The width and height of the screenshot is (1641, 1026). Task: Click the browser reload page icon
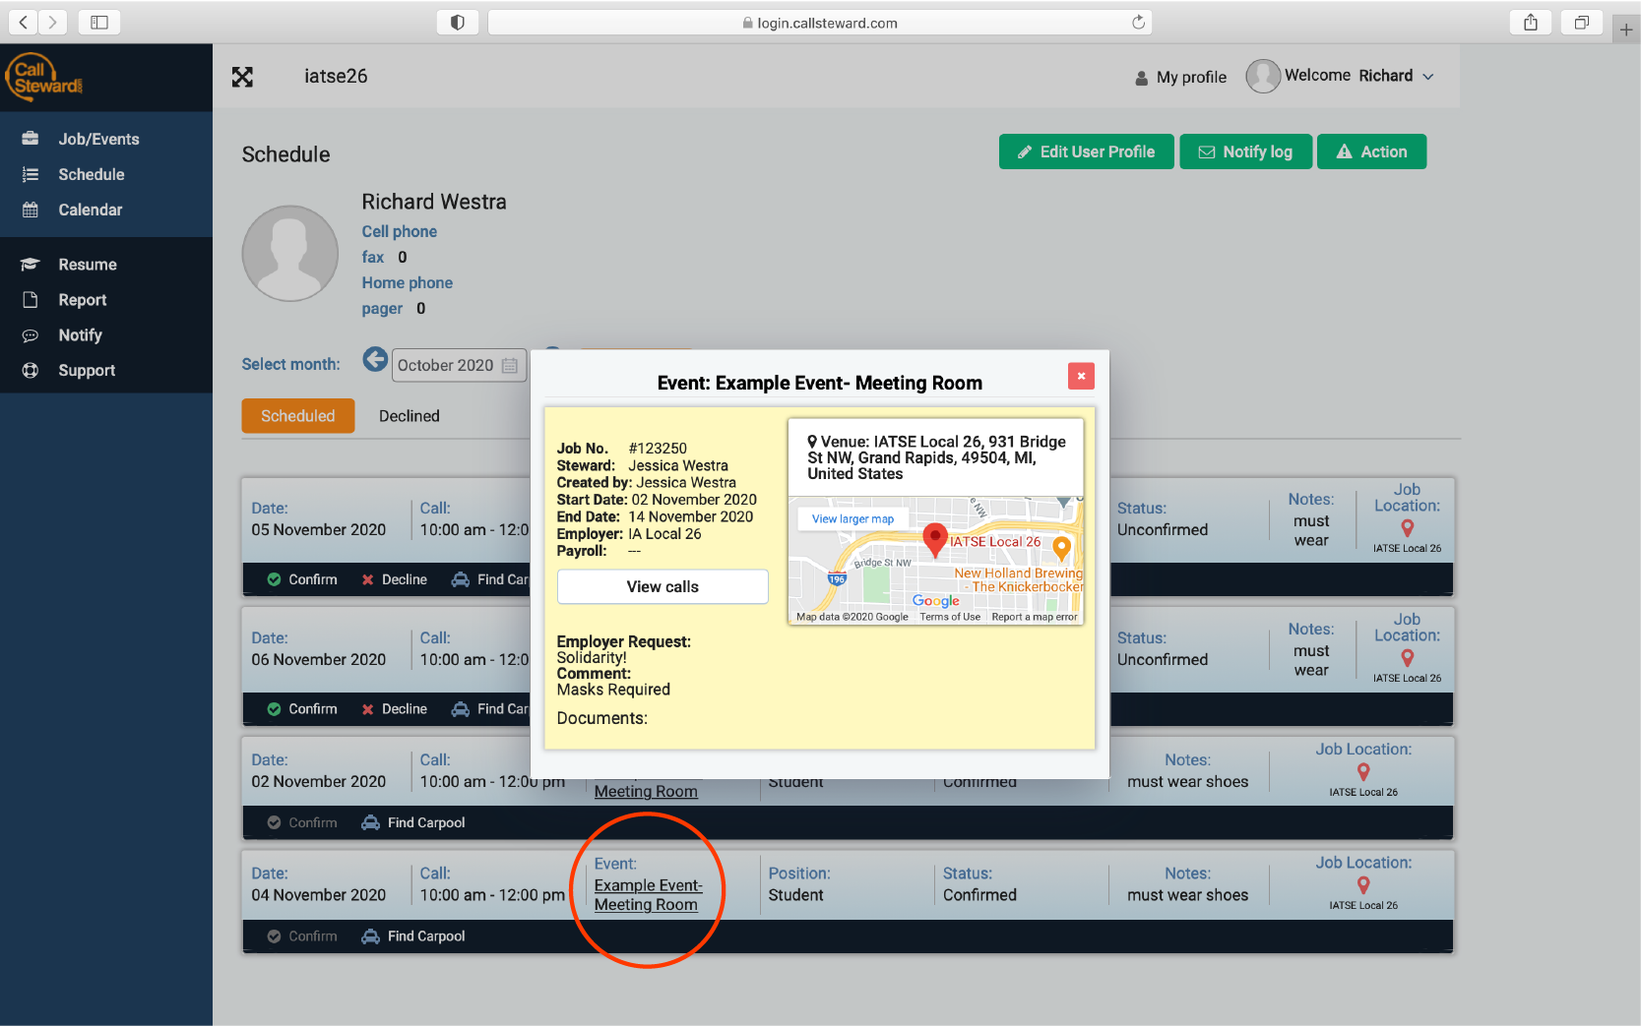pos(1138,23)
